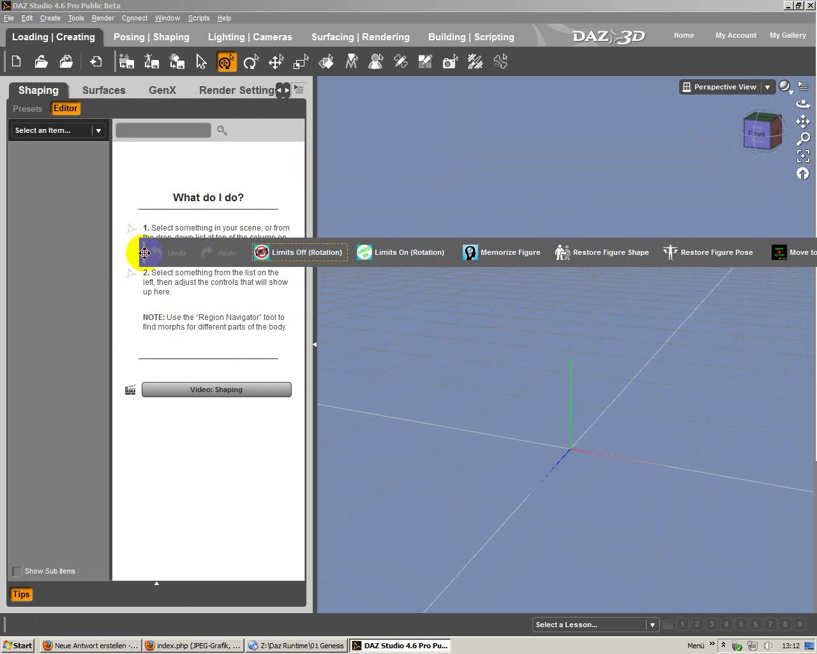Viewport: 817px width, 654px height.
Task: Click the My Account link
Action: point(735,35)
